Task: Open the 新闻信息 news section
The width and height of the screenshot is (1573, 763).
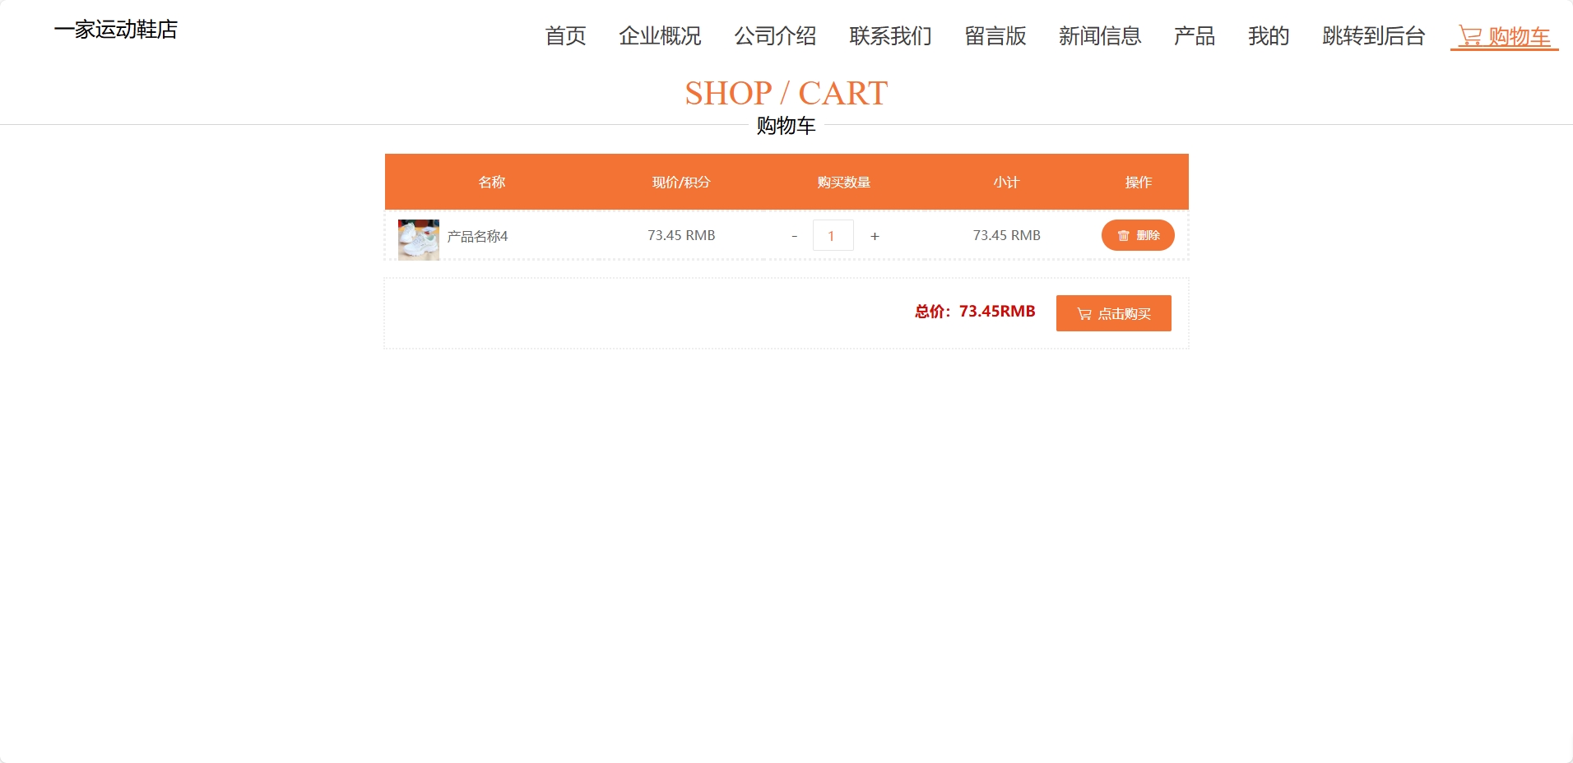Action: 1100,36
